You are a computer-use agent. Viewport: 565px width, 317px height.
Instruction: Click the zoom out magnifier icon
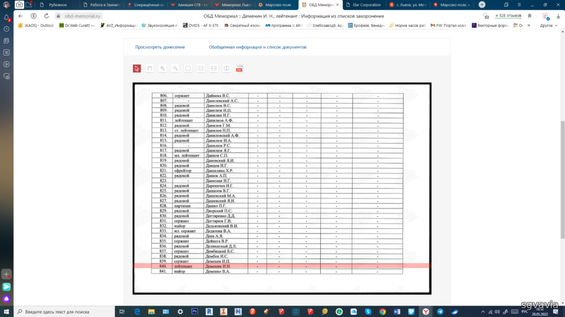coord(175,68)
